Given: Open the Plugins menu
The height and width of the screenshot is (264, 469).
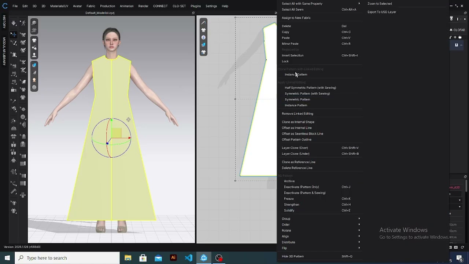Looking at the screenshot, I should (x=196, y=6).
